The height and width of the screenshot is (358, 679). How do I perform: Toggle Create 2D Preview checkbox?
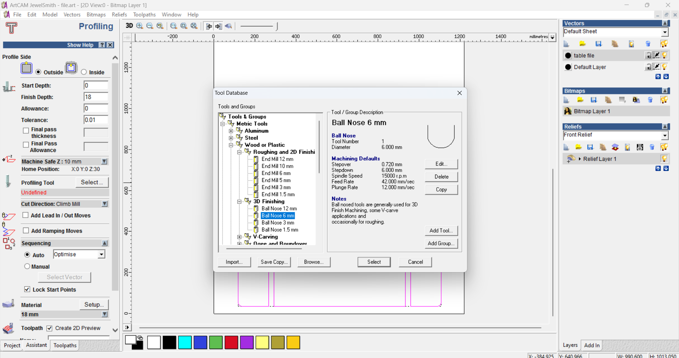point(50,328)
